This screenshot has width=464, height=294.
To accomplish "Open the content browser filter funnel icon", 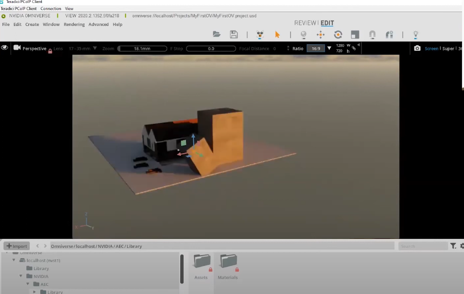I will (x=453, y=246).
